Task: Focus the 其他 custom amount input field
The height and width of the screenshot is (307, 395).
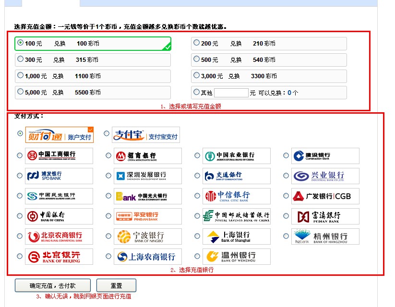Action: pos(231,93)
